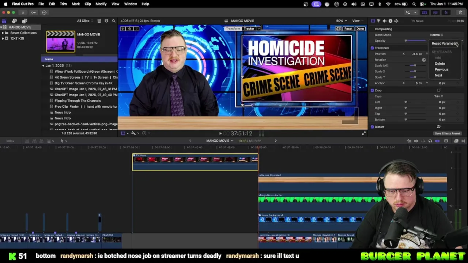Image resolution: width=468 pixels, height=263 pixels.
Task: Adjust the Opacity slider
Action: point(415,41)
